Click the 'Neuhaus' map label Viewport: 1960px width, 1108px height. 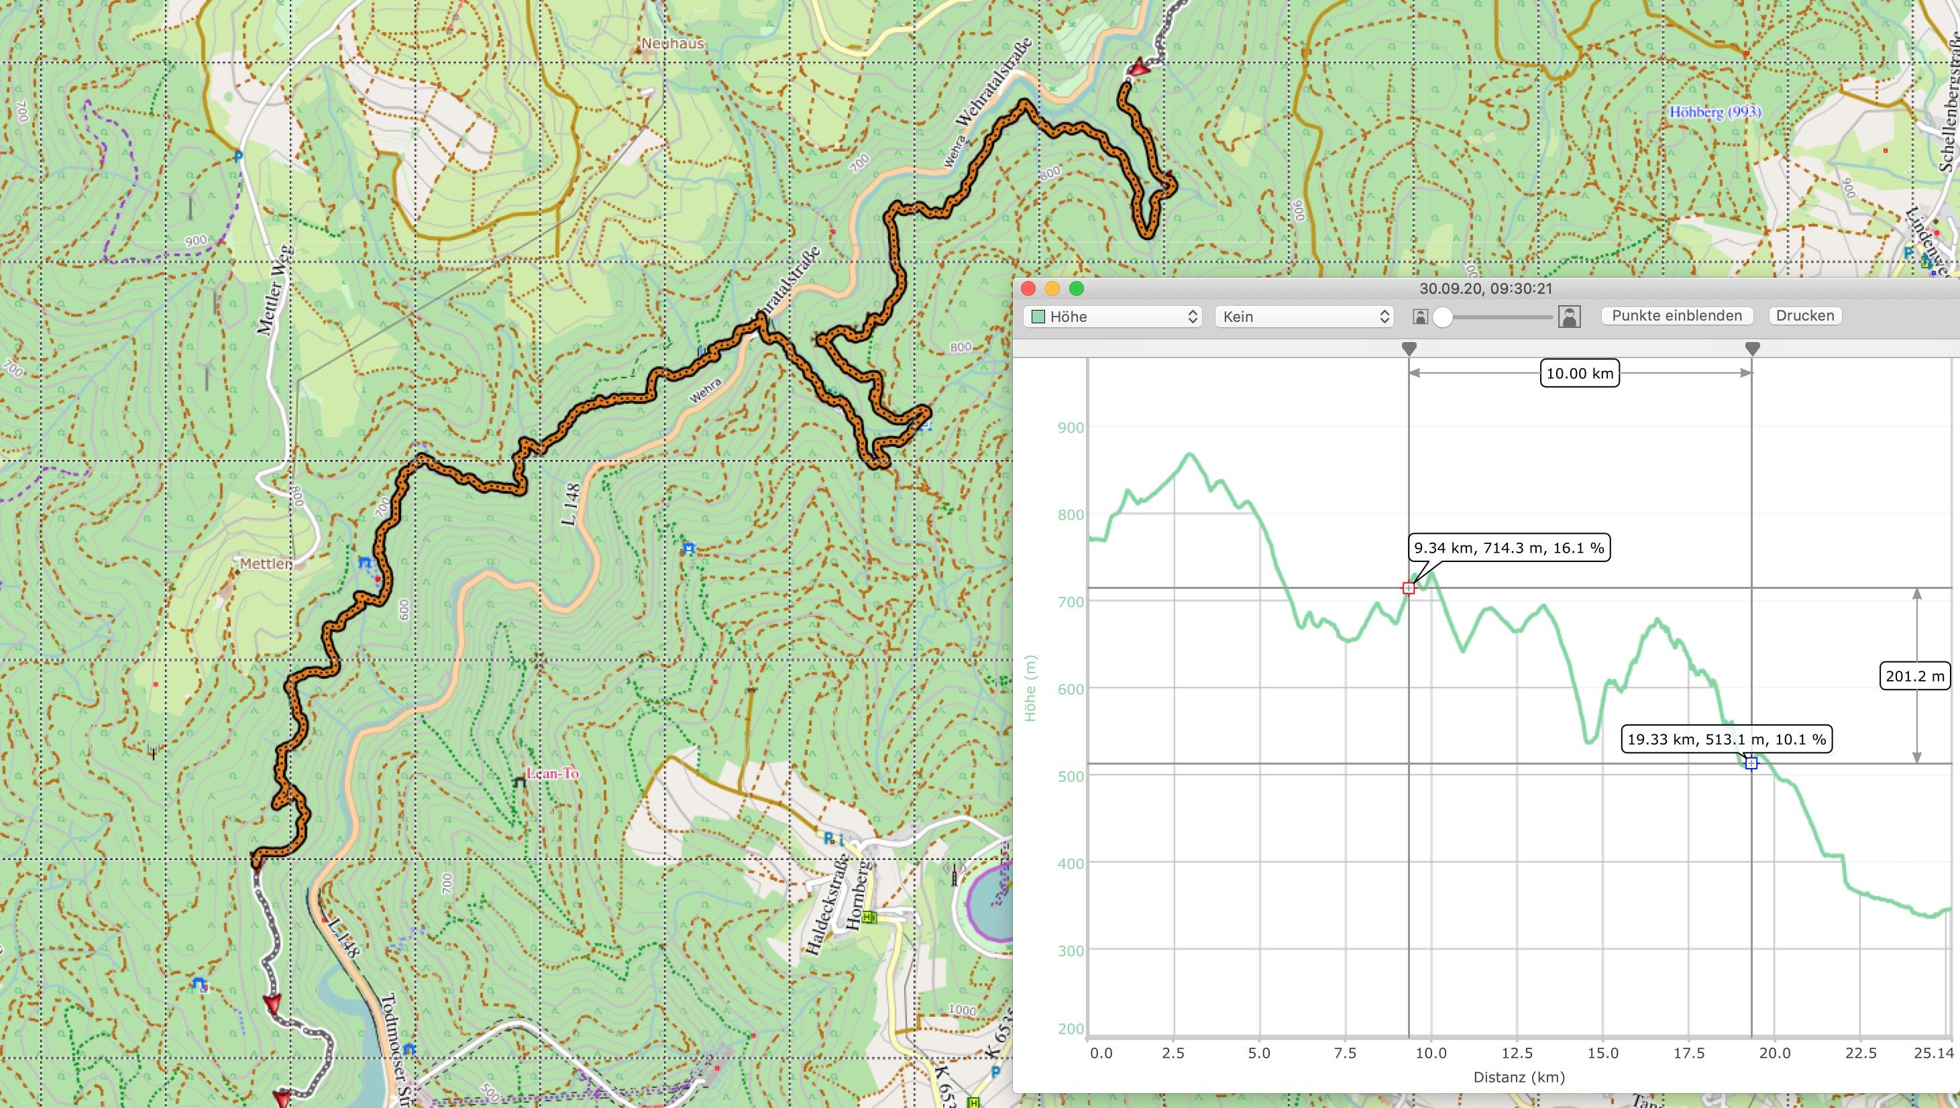coord(673,44)
